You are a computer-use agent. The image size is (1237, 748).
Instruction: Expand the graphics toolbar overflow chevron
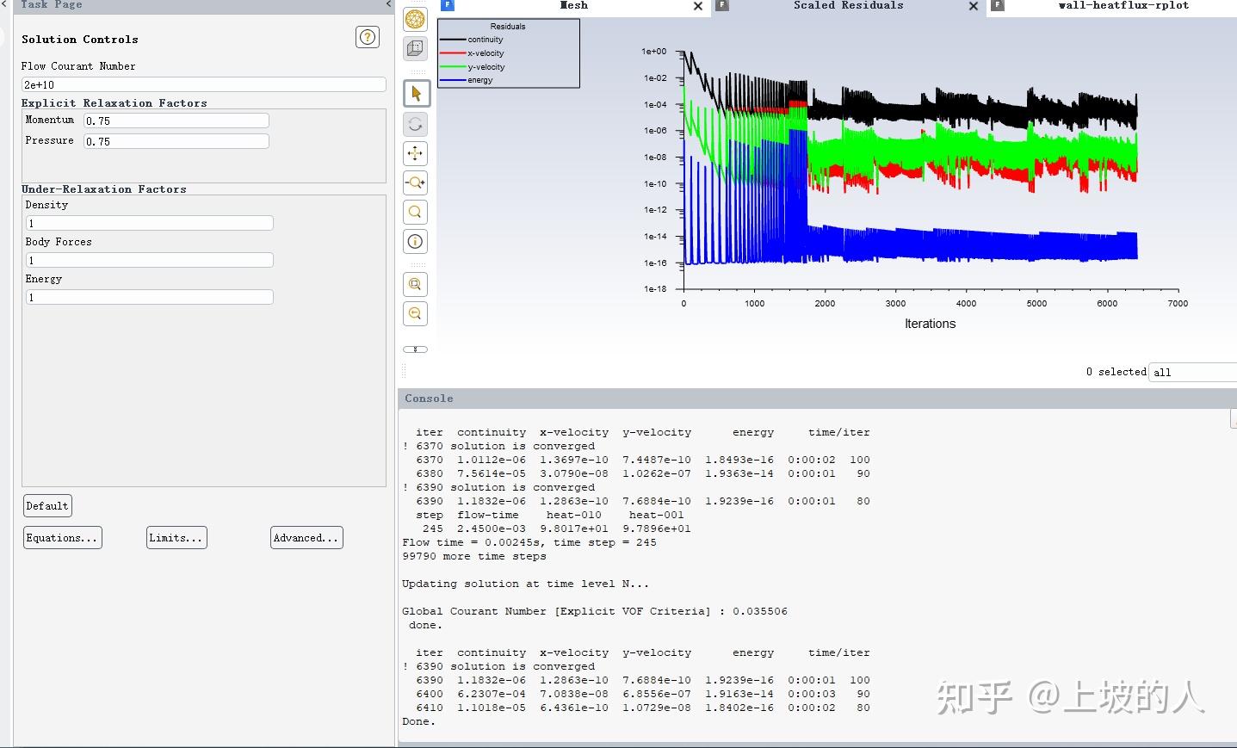[416, 349]
